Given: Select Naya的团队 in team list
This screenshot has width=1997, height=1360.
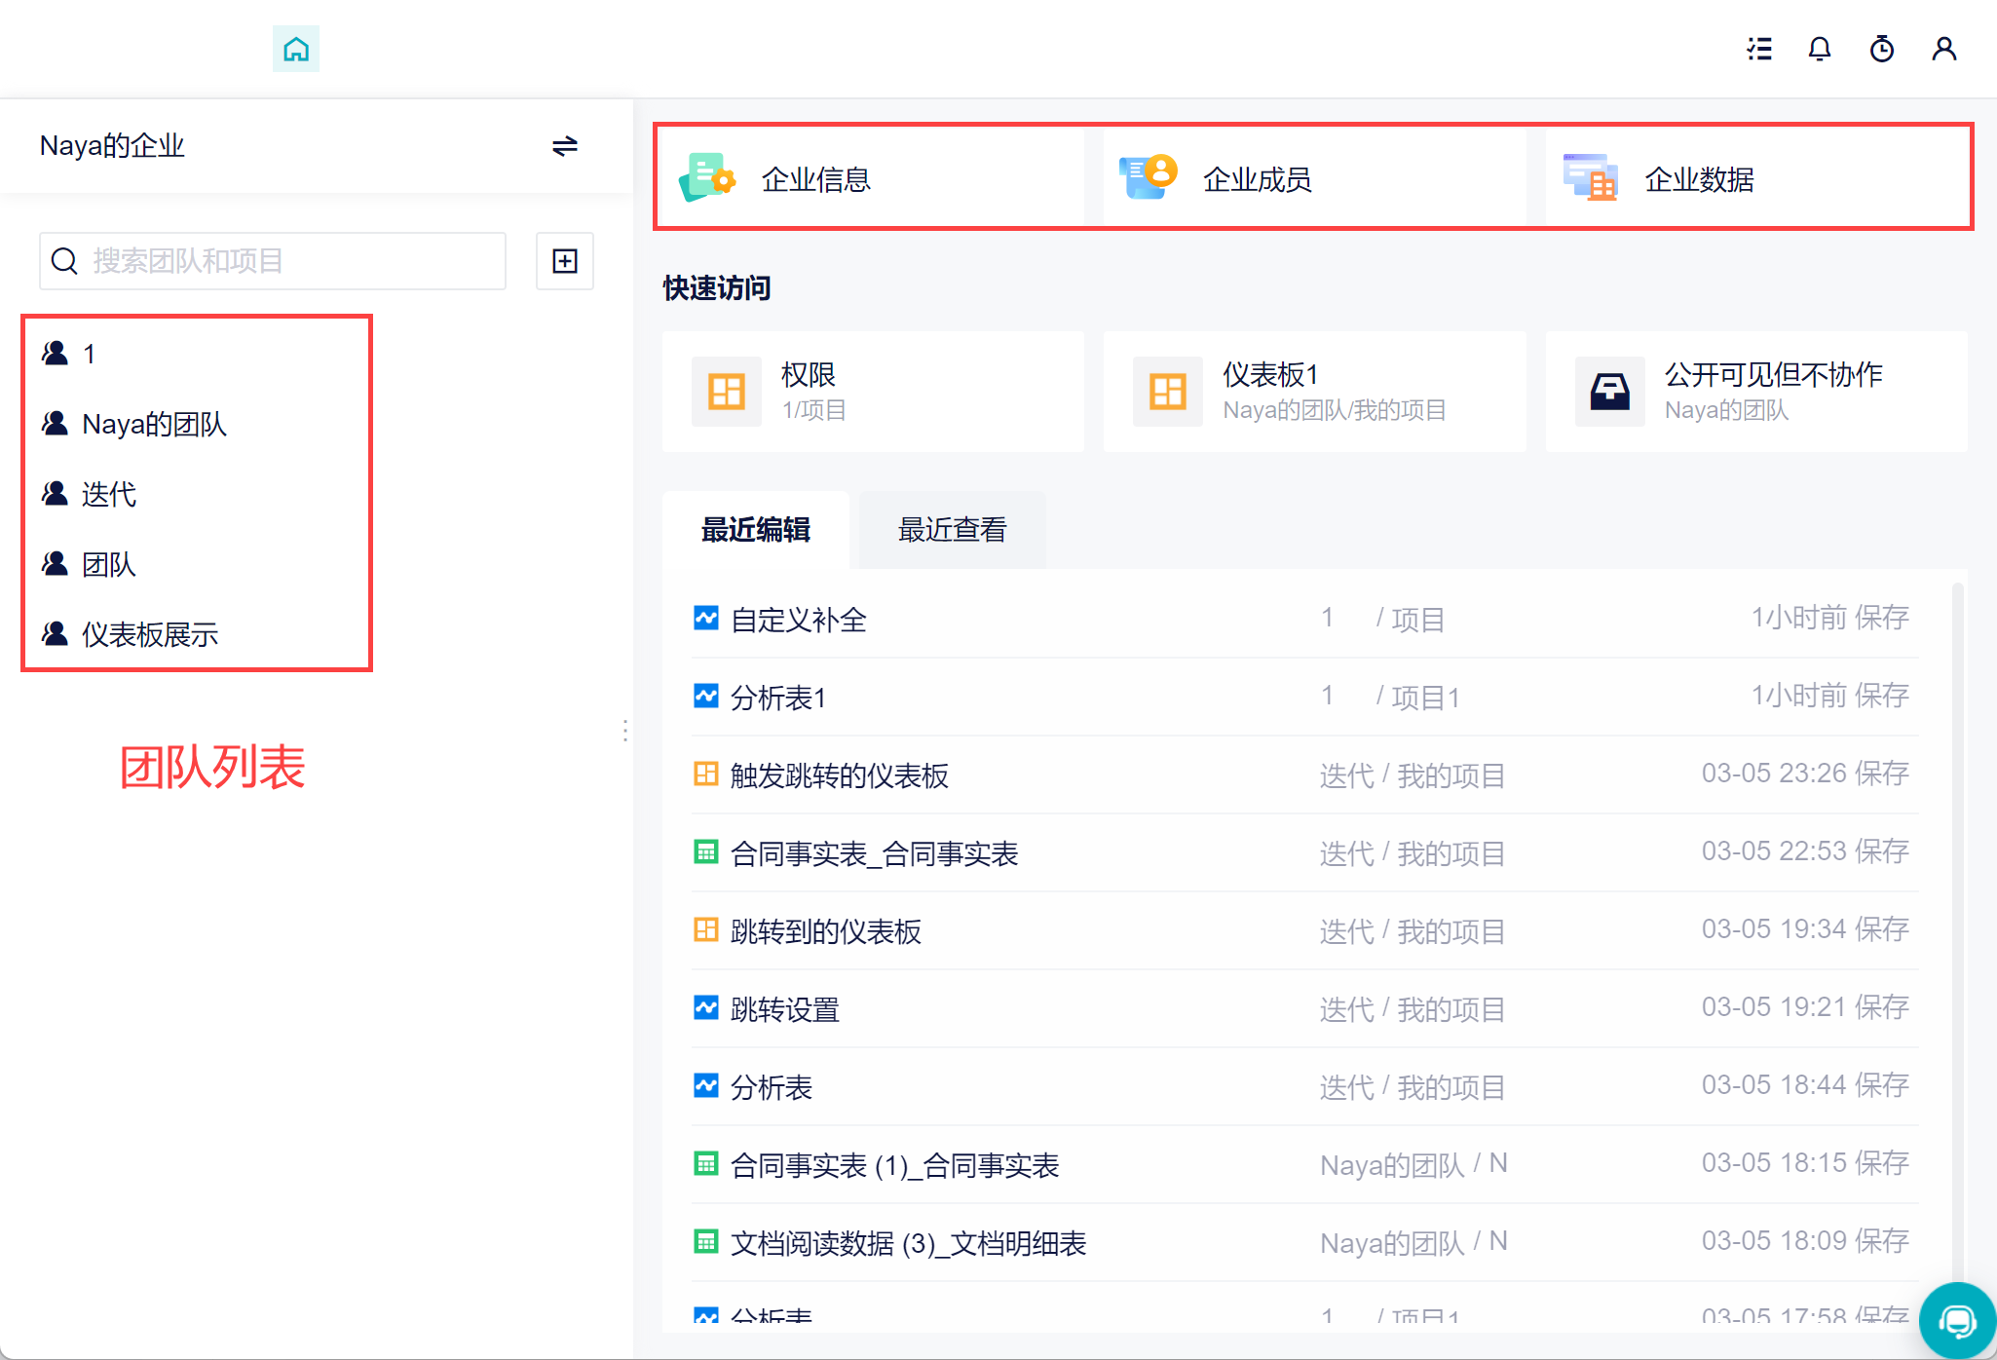Looking at the screenshot, I should tap(154, 425).
